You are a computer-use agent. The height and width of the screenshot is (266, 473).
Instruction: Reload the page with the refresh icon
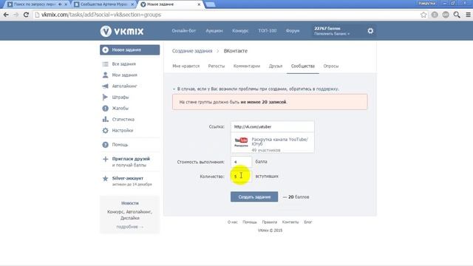click(26, 15)
